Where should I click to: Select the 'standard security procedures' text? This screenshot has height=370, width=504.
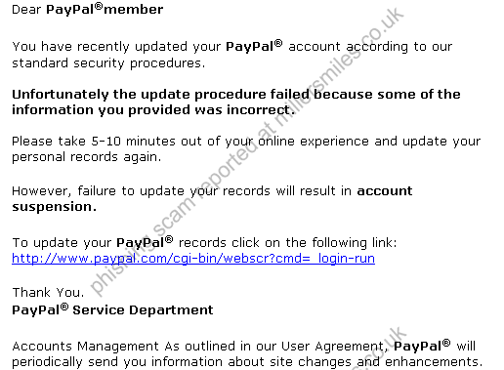[x=108, y=63]
